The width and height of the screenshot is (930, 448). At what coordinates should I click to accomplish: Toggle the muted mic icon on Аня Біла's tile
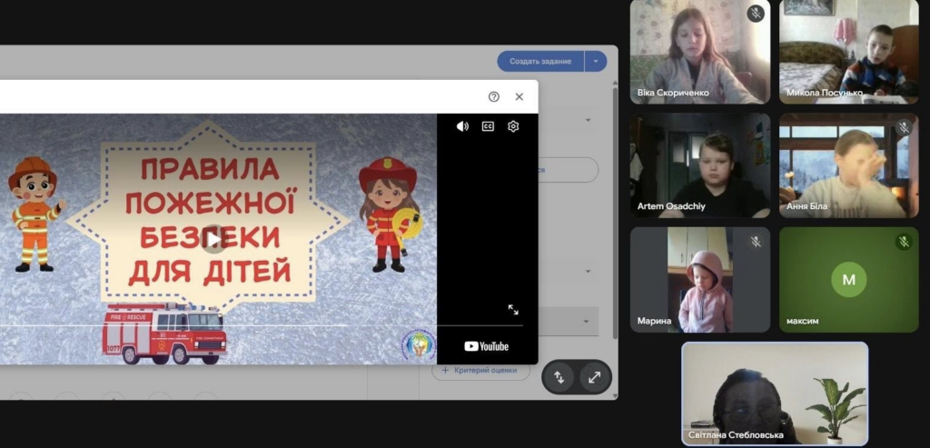pos(904,127)
